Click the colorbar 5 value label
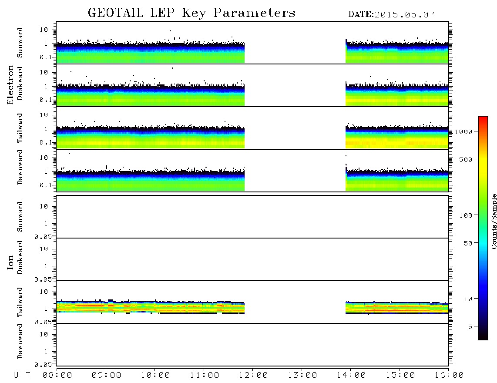Screen dimensions: 497x383 470,327
